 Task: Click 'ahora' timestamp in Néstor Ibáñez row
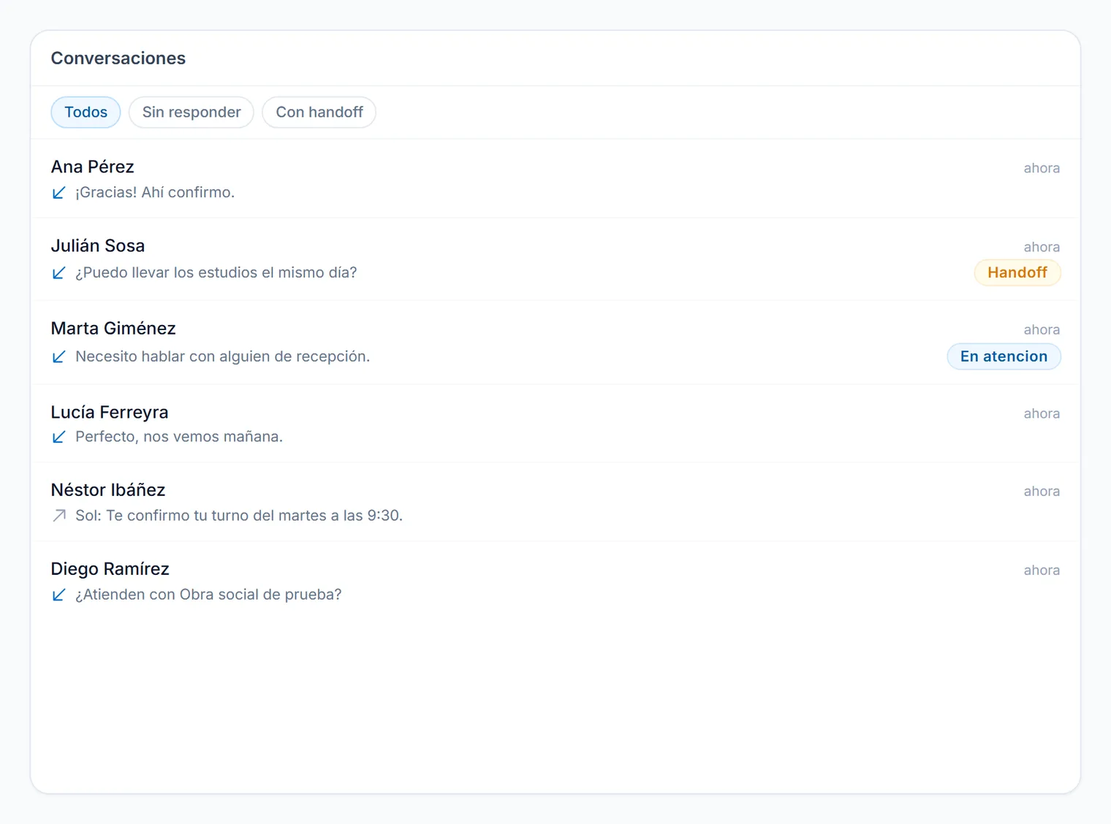pyautogui.click(x=1042, y=492)
